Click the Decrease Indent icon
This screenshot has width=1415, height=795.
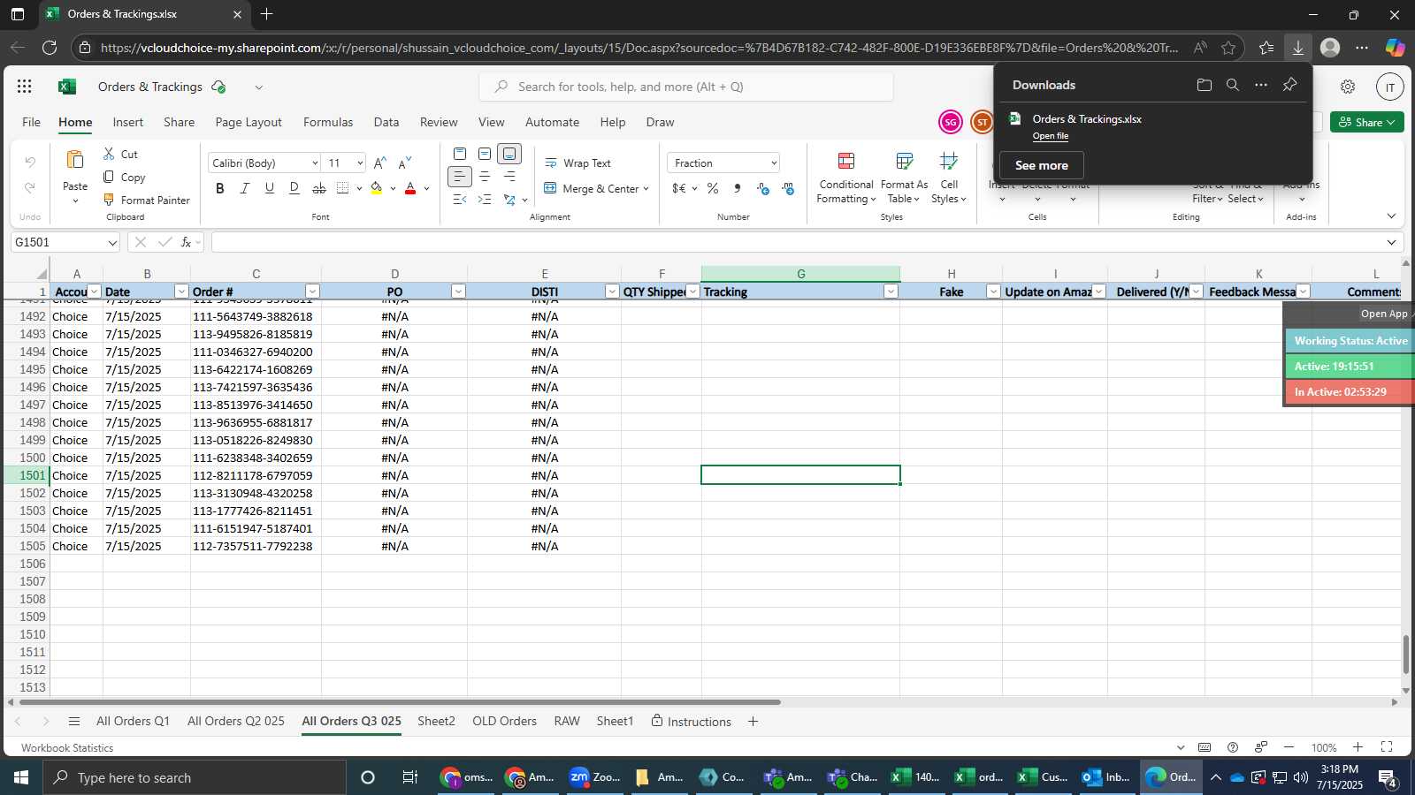pos(460,200)
